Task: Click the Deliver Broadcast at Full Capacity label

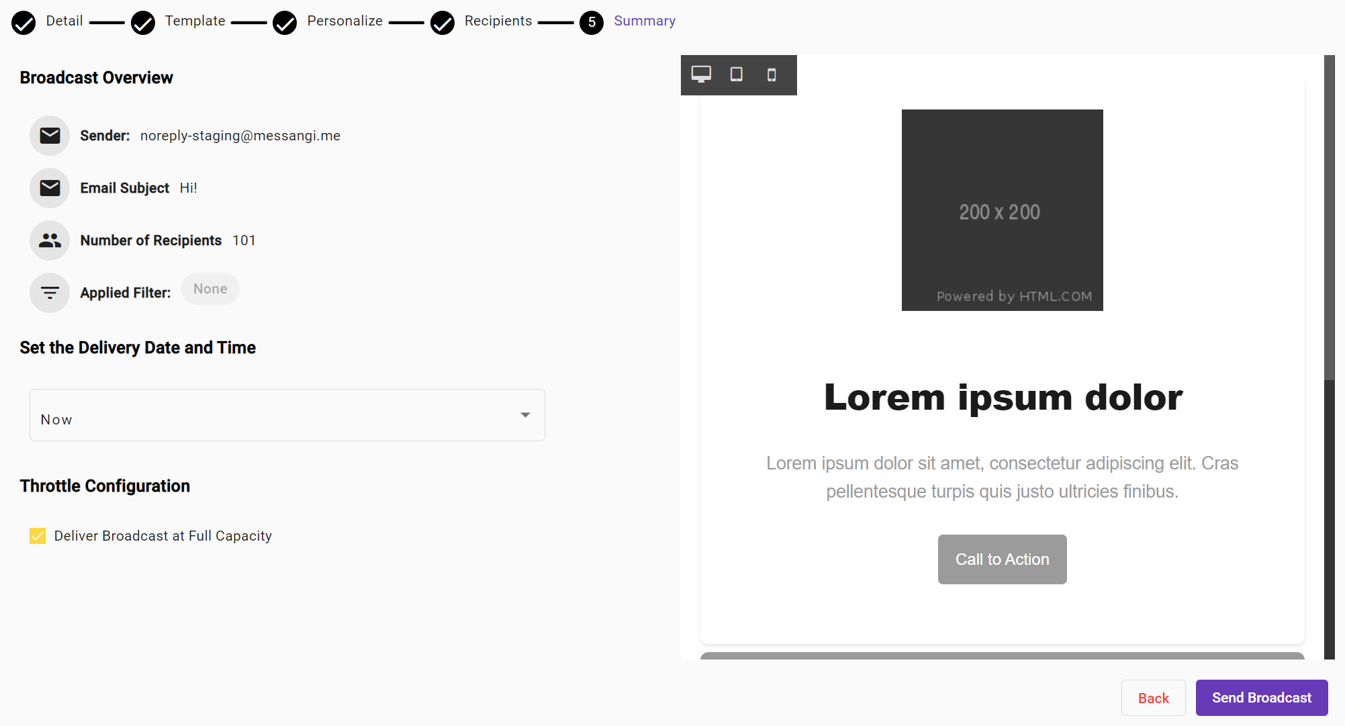Action: tap(163, 536)
